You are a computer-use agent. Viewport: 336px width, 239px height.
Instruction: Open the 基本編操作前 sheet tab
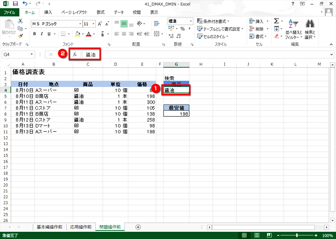point(49,227)
